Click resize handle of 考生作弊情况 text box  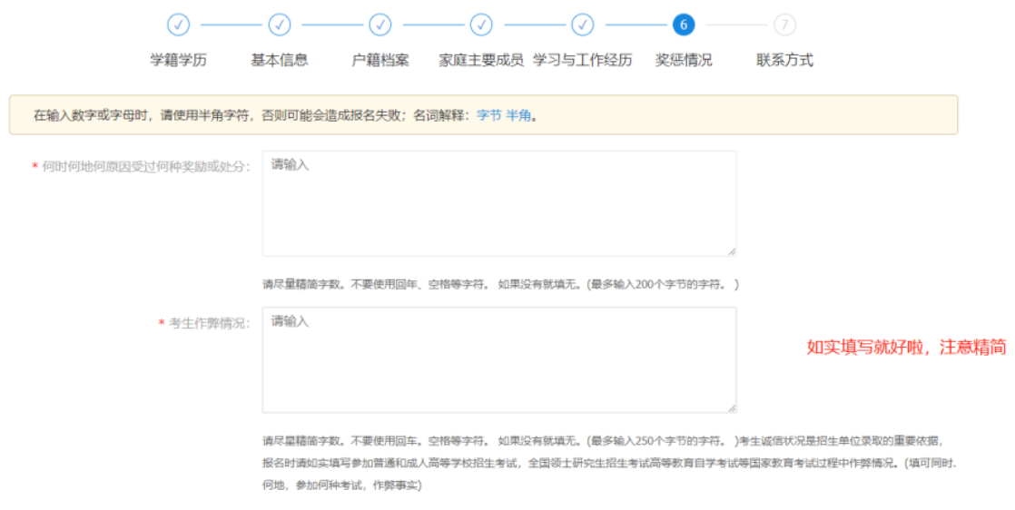(x=731, y=407)
